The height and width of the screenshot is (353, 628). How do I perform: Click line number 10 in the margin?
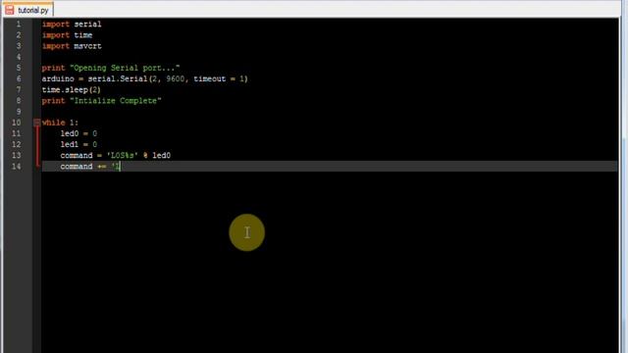pos(16,123)
